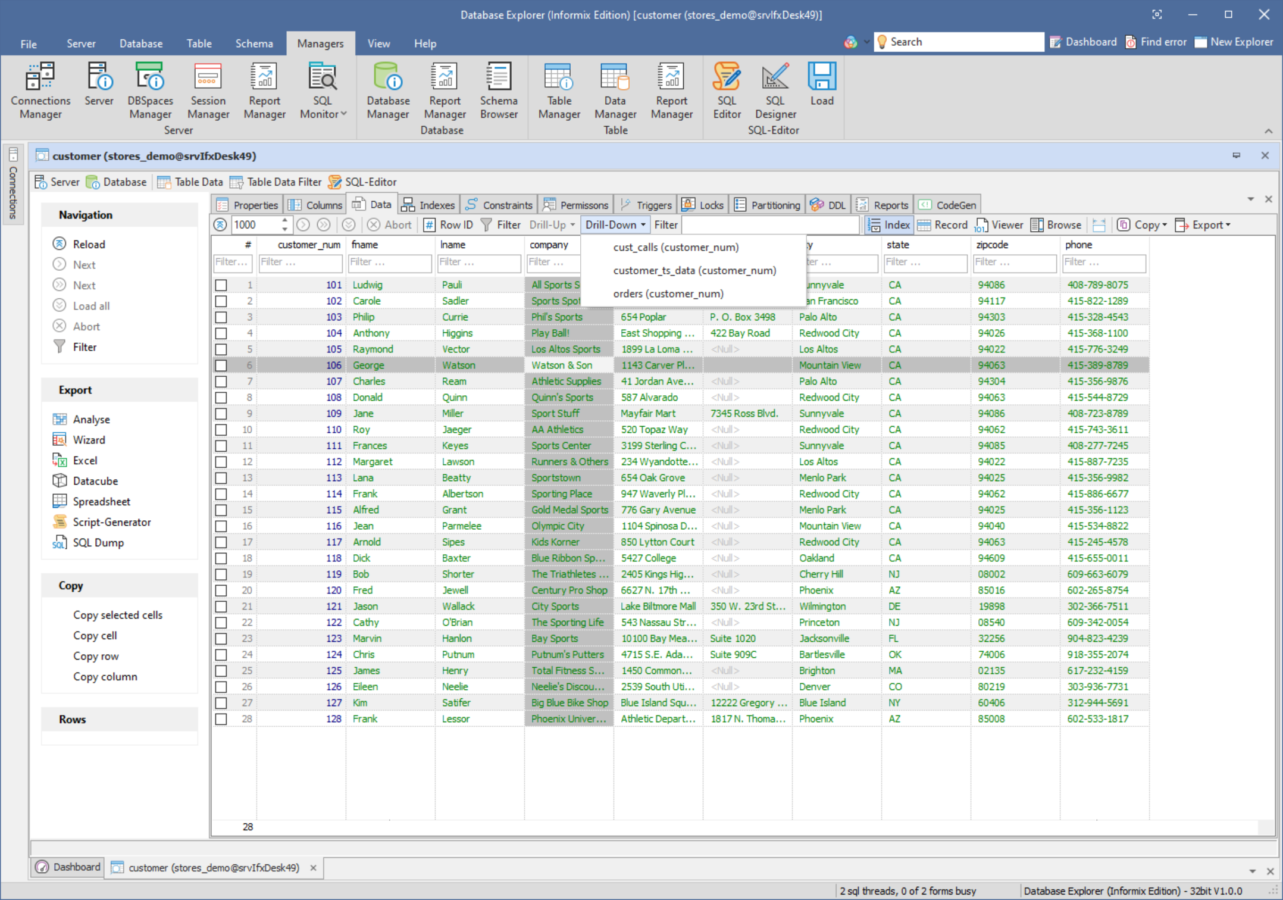1283x900 pixels.
Task: Open the Schema menu
Action: click(x=254, y=43)
